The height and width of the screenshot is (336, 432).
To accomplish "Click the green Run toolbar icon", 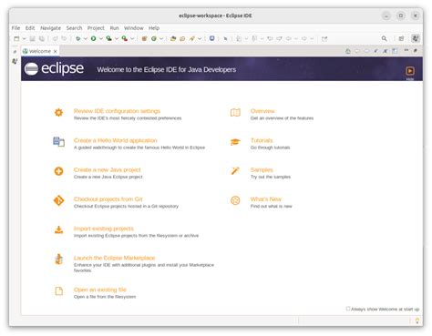I will [94, 38].
